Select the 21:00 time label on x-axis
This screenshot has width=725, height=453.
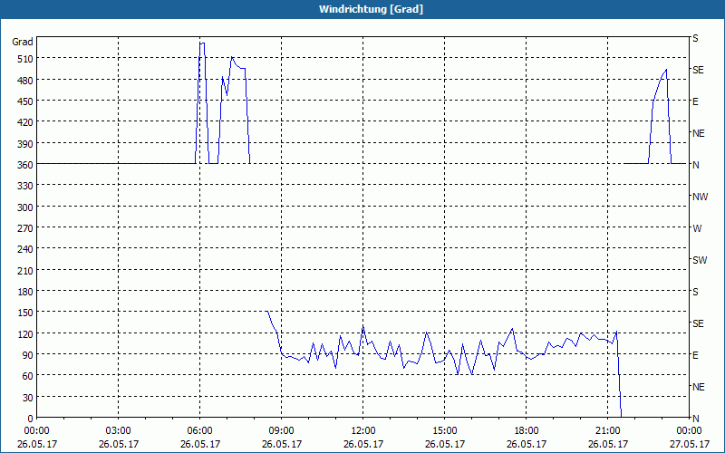point(607,430)
